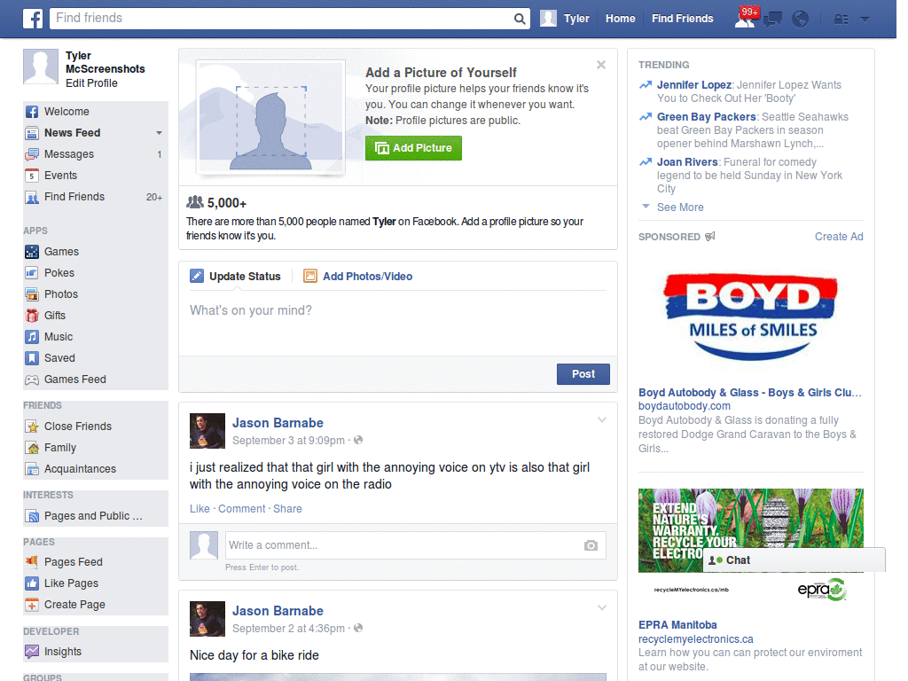The width and height of the screenshot is (908, 681).
Task: Open friend requests icon with 99+ badge
Action: [746, 19]
